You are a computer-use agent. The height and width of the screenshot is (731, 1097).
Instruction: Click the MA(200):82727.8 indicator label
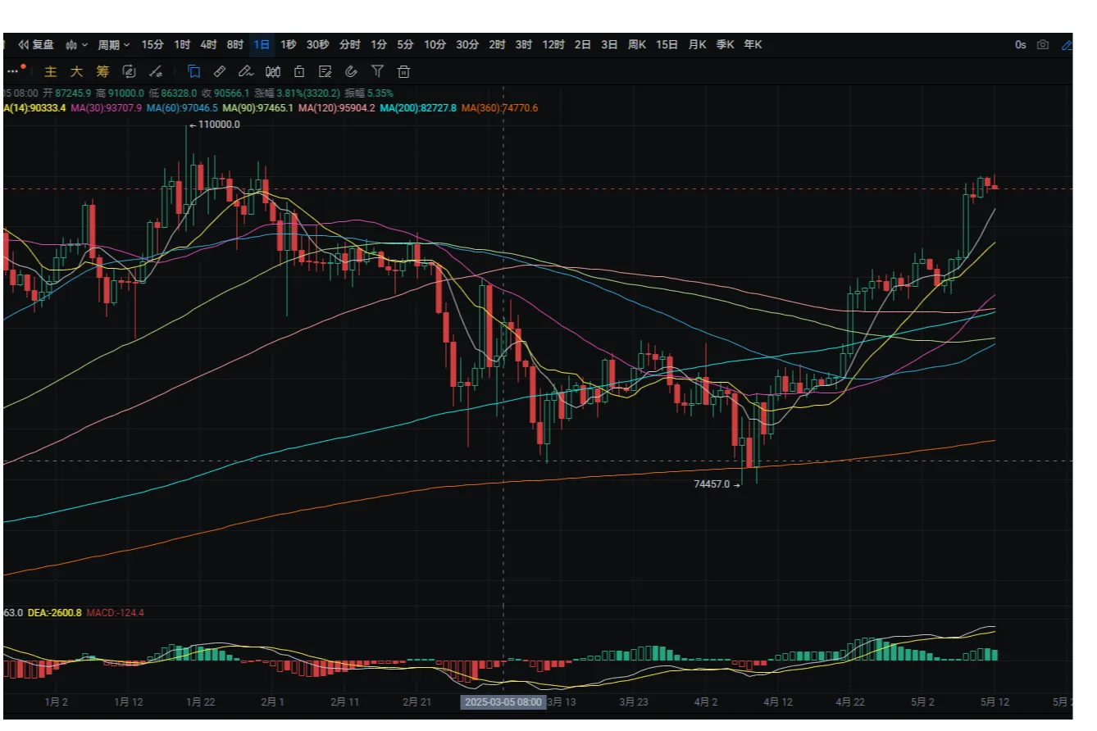pos(418,108)
